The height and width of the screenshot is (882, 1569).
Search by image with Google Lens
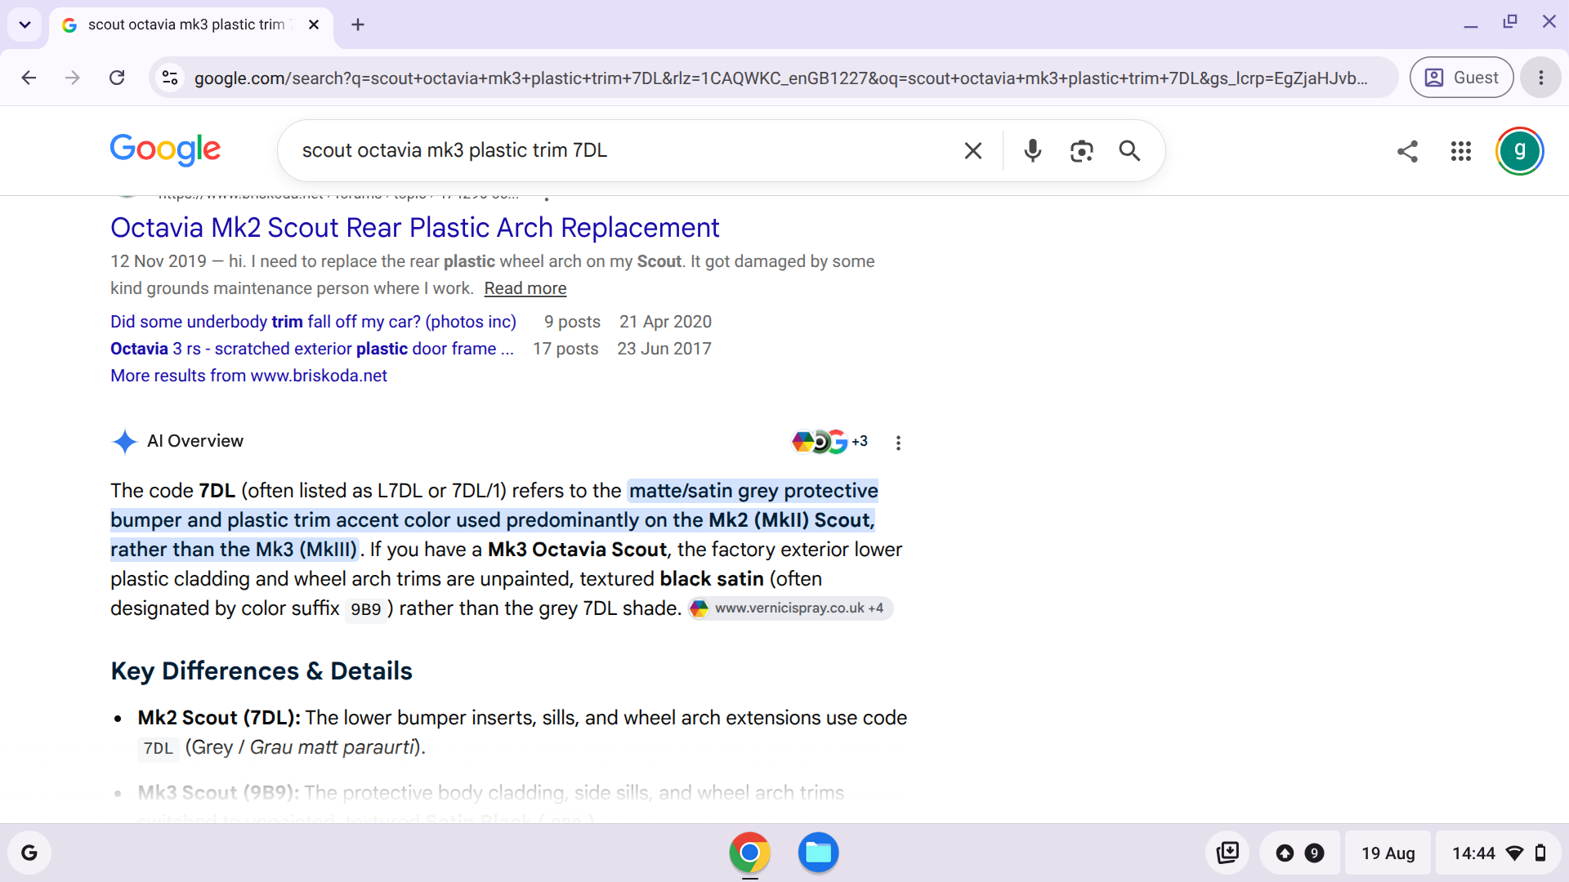click(x=1081, y=150)
